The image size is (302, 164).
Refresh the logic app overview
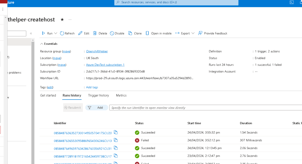67,33
